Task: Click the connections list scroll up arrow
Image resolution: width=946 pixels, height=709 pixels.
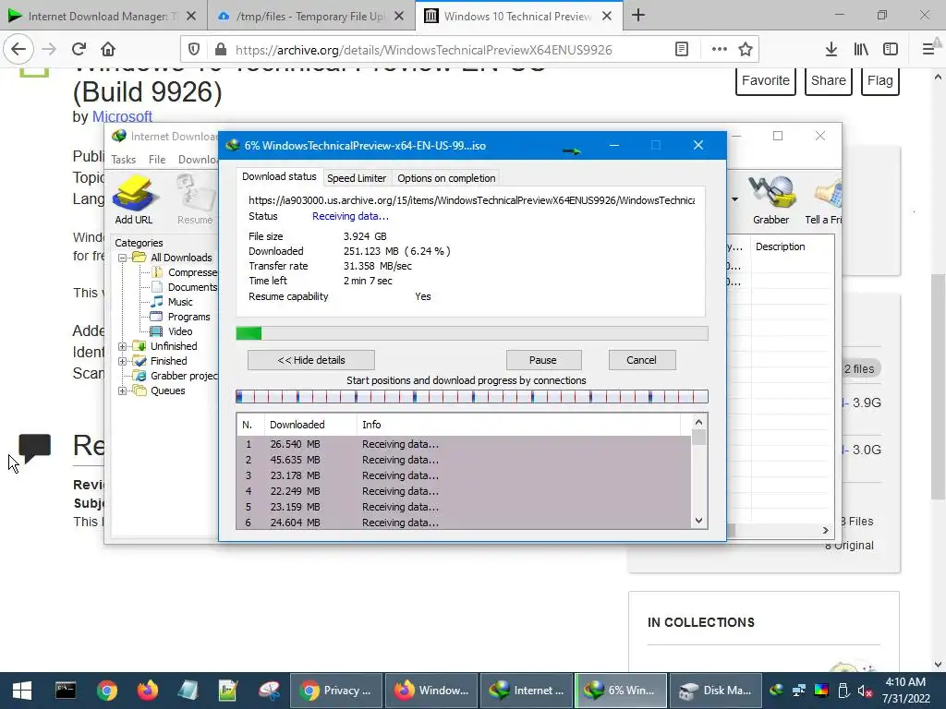Action: tap(698, 422)
